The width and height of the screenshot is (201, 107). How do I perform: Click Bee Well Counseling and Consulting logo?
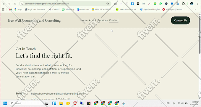pos(34,20)
